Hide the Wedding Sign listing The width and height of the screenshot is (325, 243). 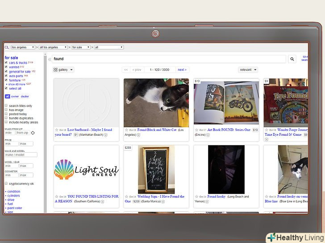pos(163,202)
